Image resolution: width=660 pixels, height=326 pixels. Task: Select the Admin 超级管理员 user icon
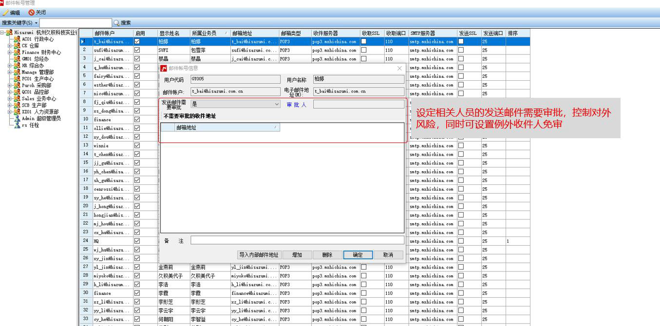(x=18, y=118)
